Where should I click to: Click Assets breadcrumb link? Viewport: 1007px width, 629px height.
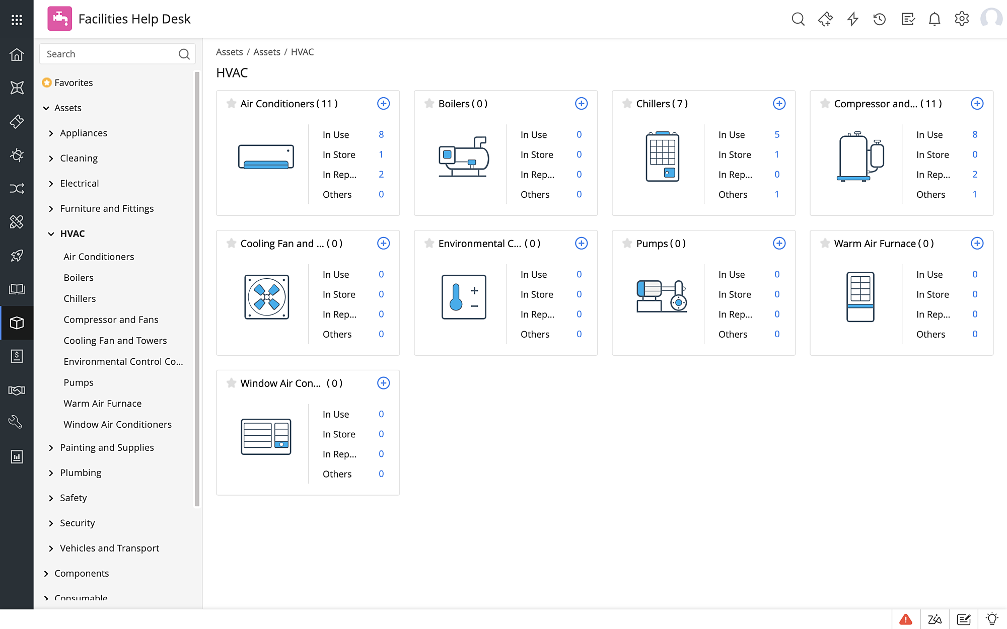click(229, 52)
